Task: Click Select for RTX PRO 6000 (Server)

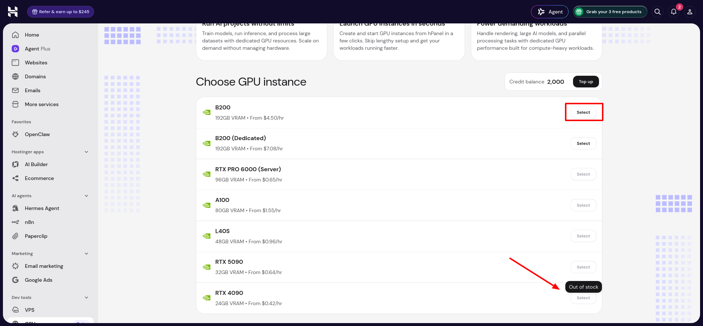Action: click(x=583, y=174)
